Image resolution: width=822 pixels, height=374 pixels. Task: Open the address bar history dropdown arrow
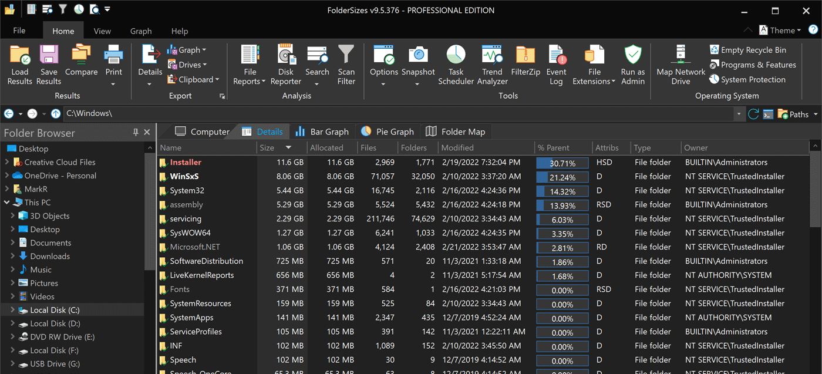(739, 114)
